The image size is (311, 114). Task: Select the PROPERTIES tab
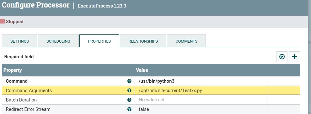point(99,41)
